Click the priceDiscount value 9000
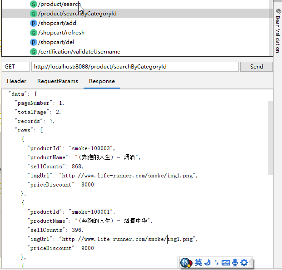The width and height of the screenshot is (282, 270). point(88,248)
